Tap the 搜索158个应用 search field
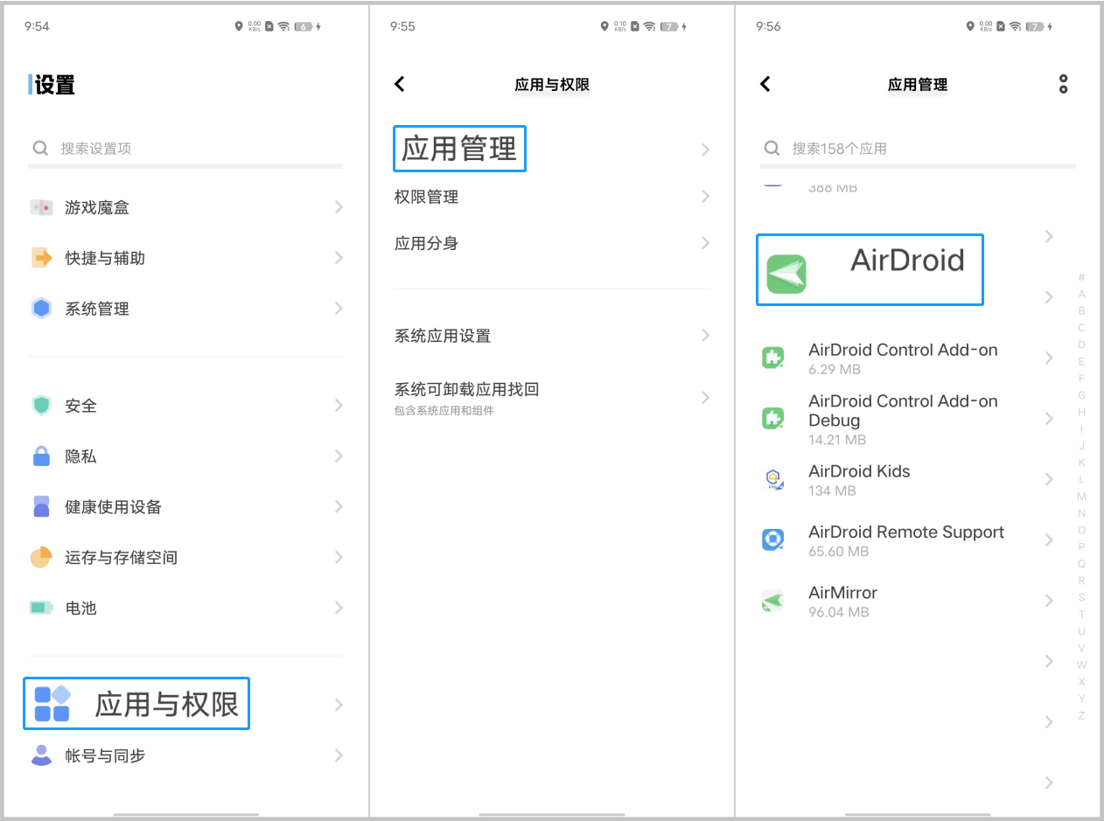 pyautogui.click(x=918, y=148)
